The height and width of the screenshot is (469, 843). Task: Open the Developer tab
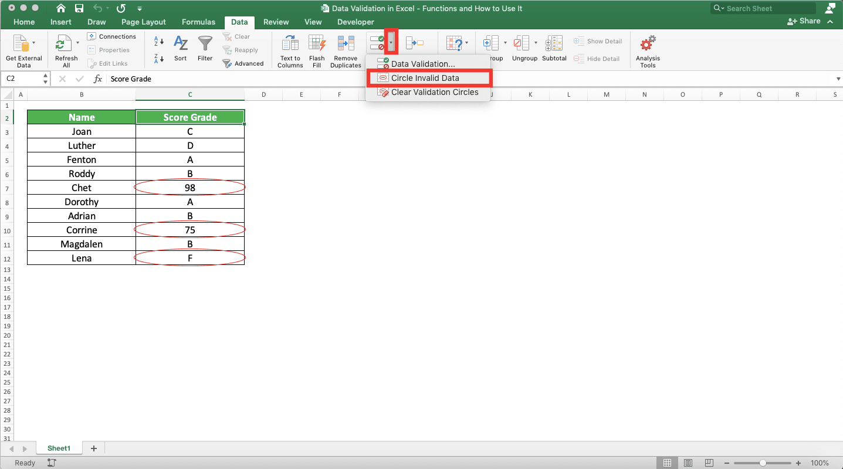tap(354, 22)
